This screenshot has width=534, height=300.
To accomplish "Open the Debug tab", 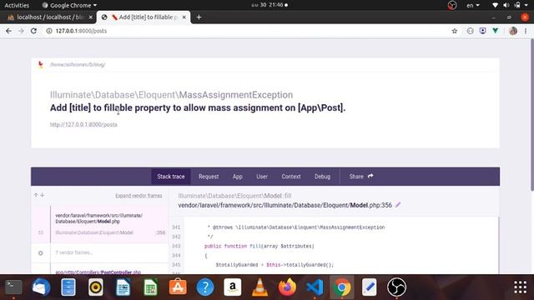I will point(323,177).
